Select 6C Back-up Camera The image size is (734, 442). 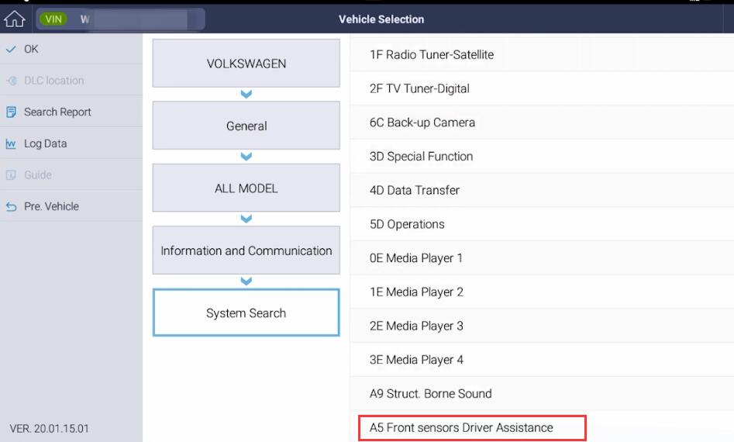coord(542,123)
